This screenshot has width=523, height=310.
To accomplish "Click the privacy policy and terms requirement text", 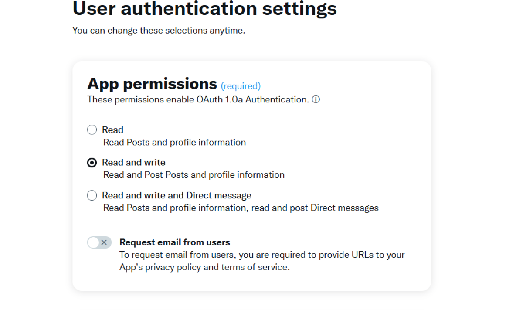I will point(261,261).
